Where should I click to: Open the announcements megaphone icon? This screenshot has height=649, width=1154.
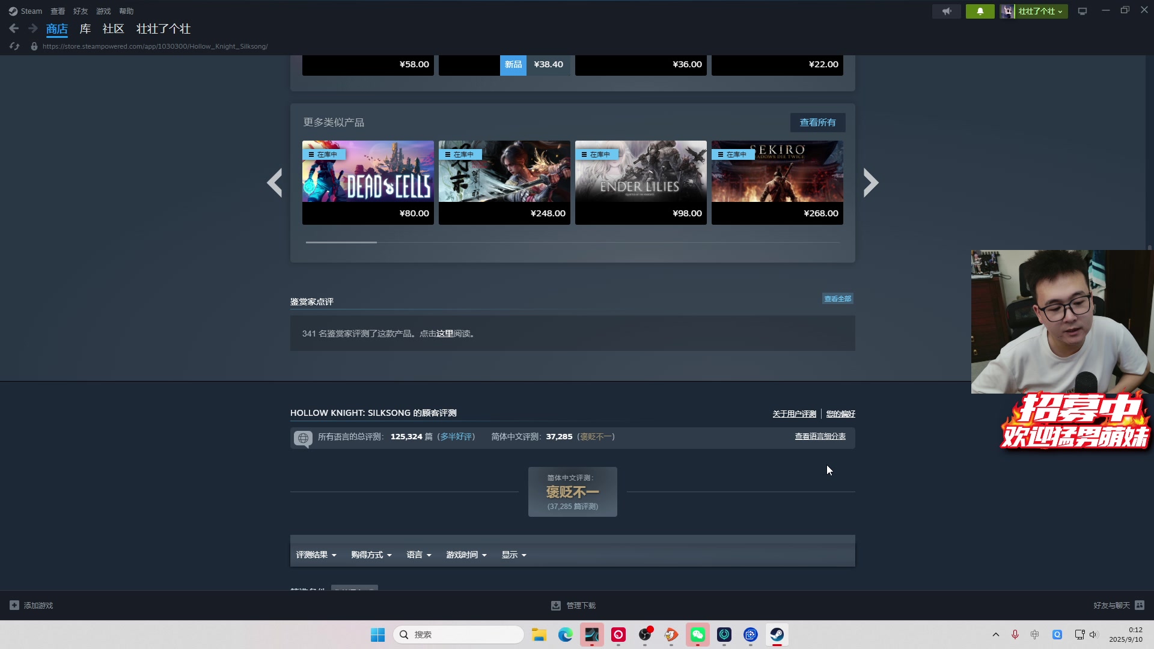947,11
